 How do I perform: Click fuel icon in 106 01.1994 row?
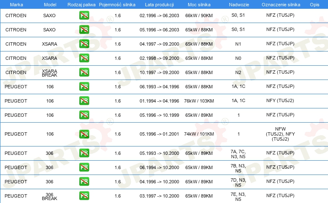[84, 100]
